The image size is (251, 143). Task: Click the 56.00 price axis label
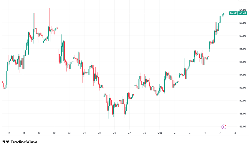[x=243, y=62]
